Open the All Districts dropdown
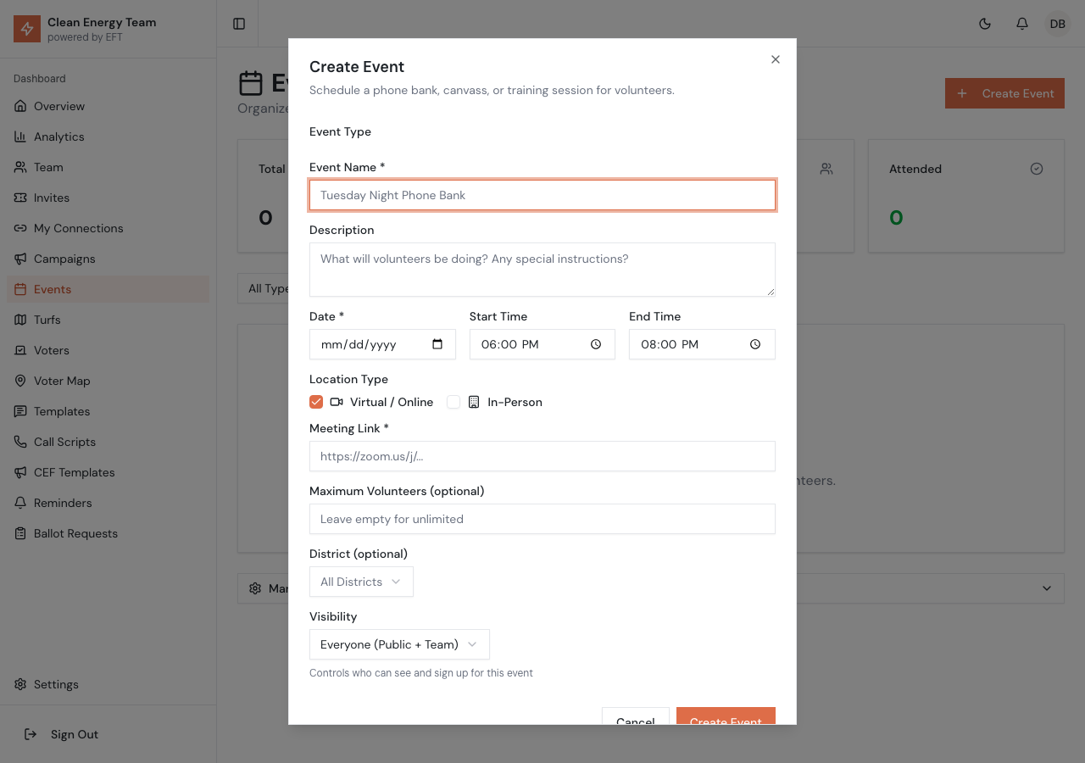Viewport: 1085px width, 763px height. click(x=361, y=582)
